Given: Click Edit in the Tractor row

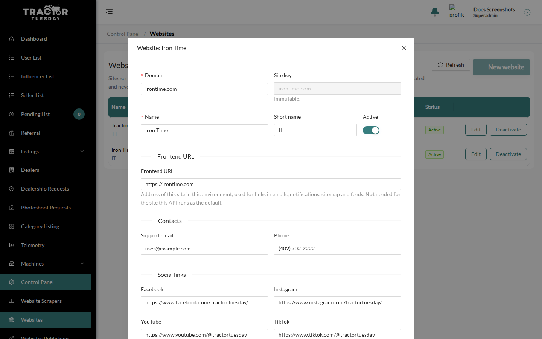Looking at the screenshot, I should pyautogui.click(x=476, y=130).
